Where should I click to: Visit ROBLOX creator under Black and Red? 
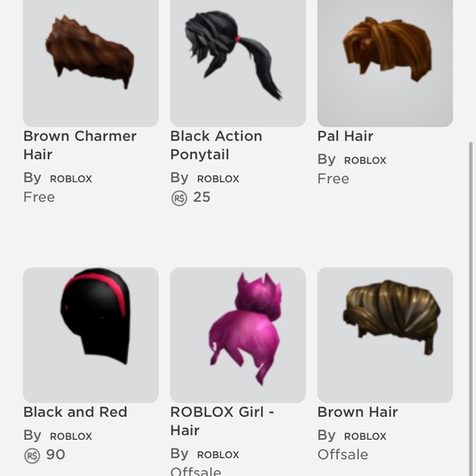pos(71,437)
